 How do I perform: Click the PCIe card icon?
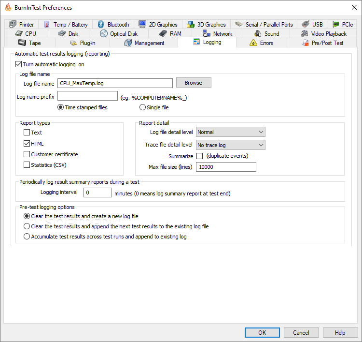click(x=335, y=24)
